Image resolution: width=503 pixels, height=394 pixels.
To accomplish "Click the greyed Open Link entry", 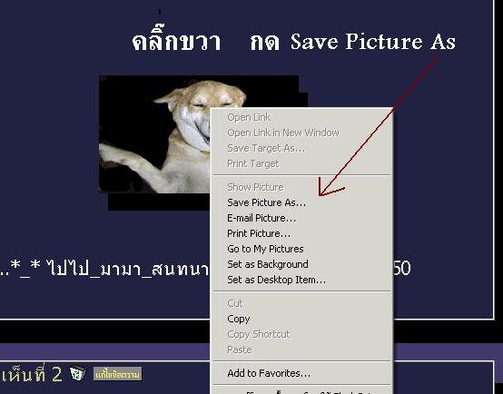I will 301,117.
